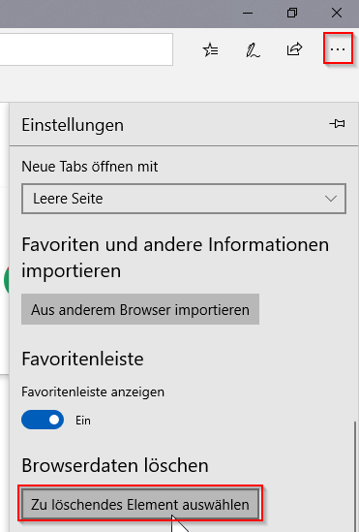This screenshot has width=359, height=532.
Task: Focus the address bar field
Action: click(86, 49)
